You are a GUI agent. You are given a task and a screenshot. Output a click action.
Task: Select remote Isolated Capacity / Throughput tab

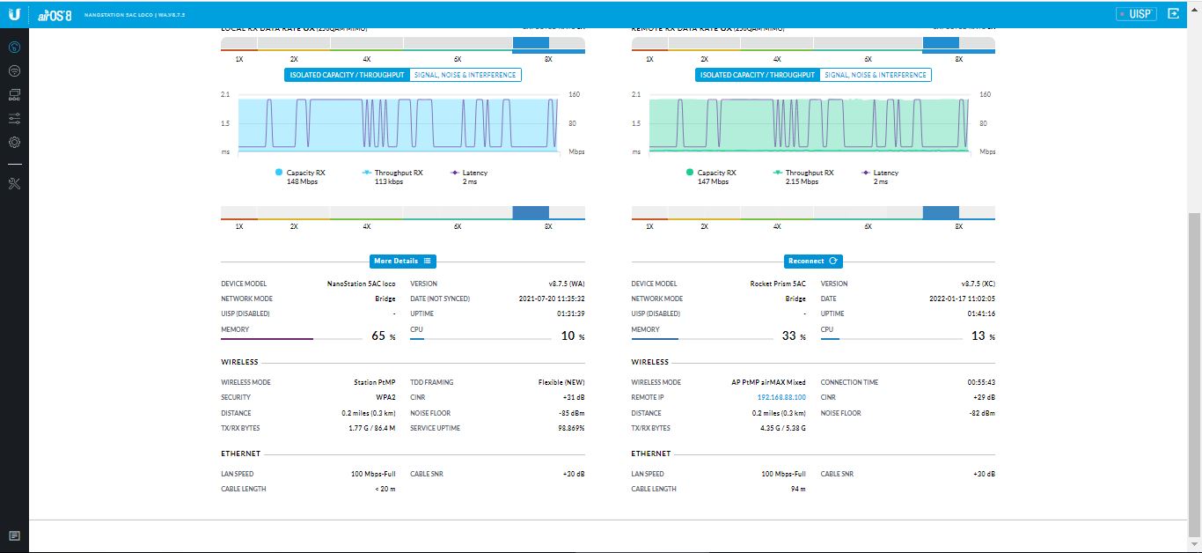[x=758, y=75]
